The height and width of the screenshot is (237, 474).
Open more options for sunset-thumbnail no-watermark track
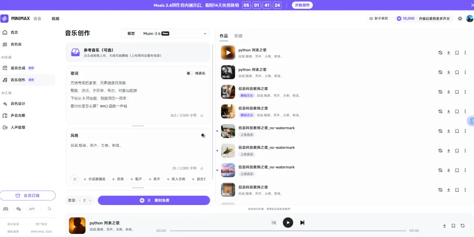pyautogui.click(x=465, y=170)
